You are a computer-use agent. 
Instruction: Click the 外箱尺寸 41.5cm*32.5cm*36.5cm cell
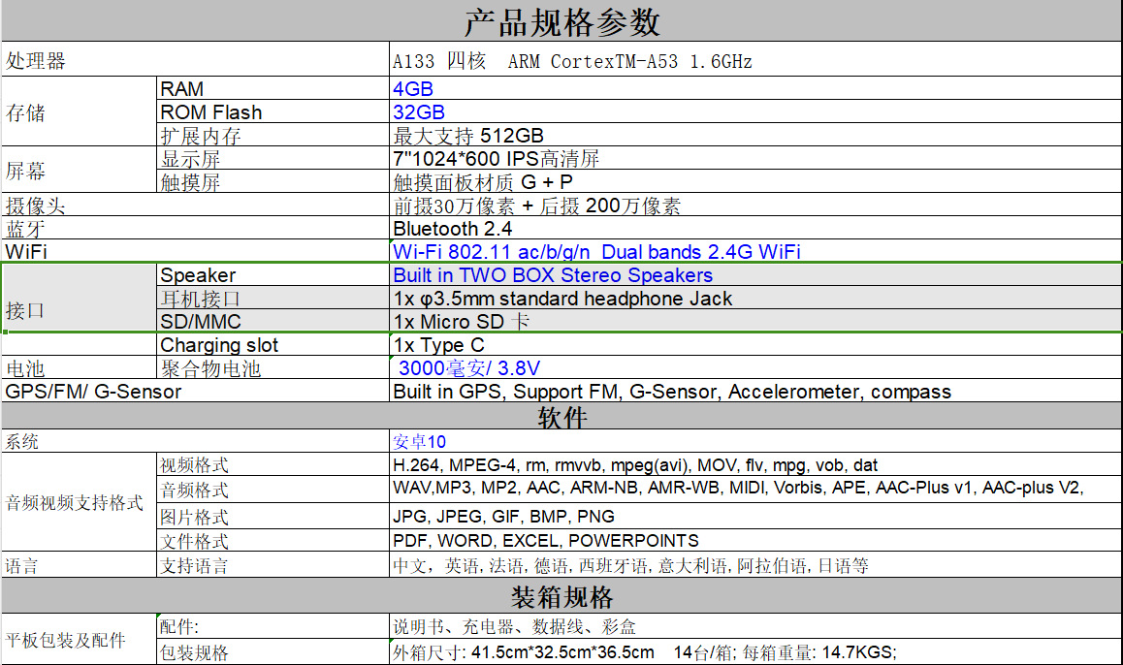tap(755, 652)
